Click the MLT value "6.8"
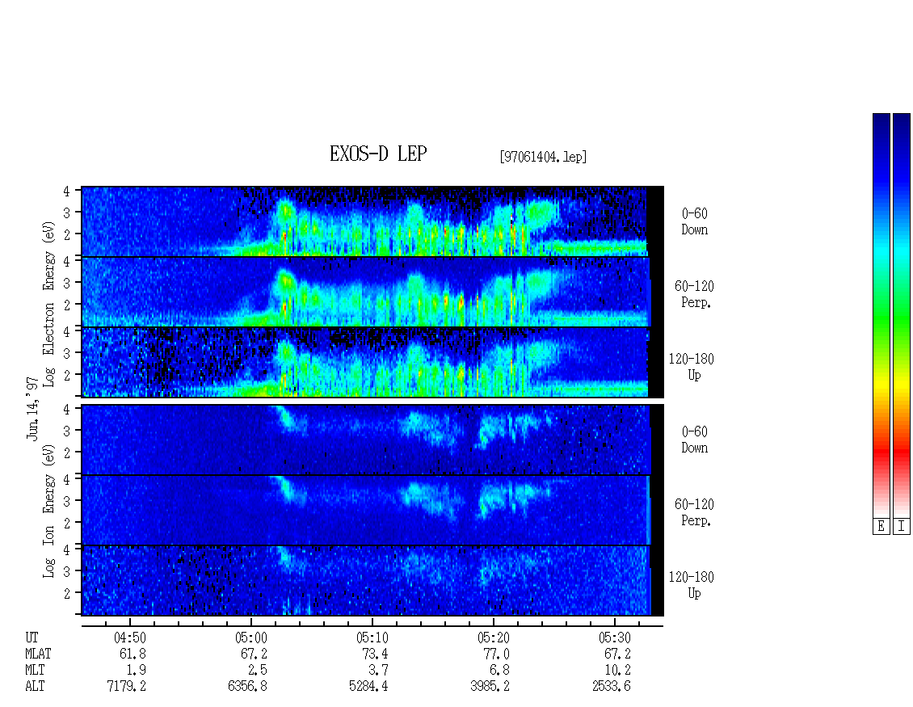The image size is (913, 707). (x=499, y=671)
